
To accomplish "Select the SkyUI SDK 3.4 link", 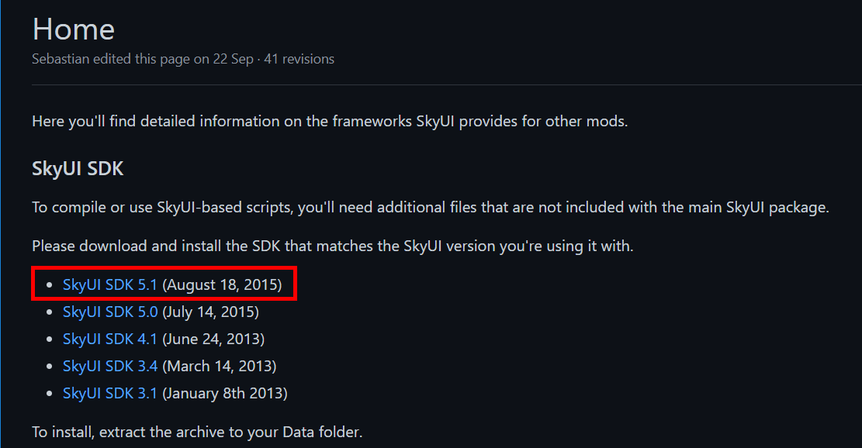I will [x=110, y=366].
